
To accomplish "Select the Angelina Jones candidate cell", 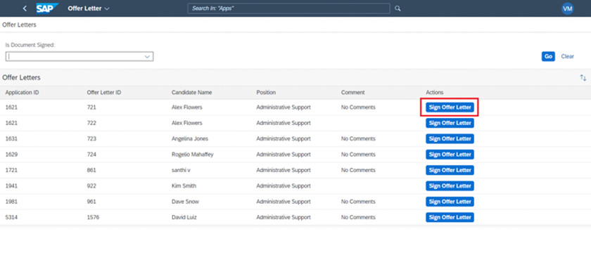I will tap(189, 139).
